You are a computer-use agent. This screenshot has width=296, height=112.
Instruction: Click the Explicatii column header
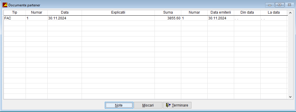tap(118, 13)
